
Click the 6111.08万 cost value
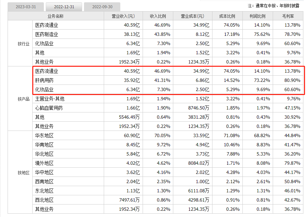(199, 191)
